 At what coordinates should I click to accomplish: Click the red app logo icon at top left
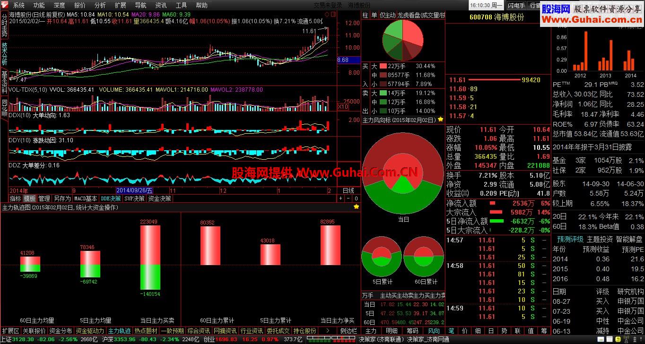[x=5, y=5]
